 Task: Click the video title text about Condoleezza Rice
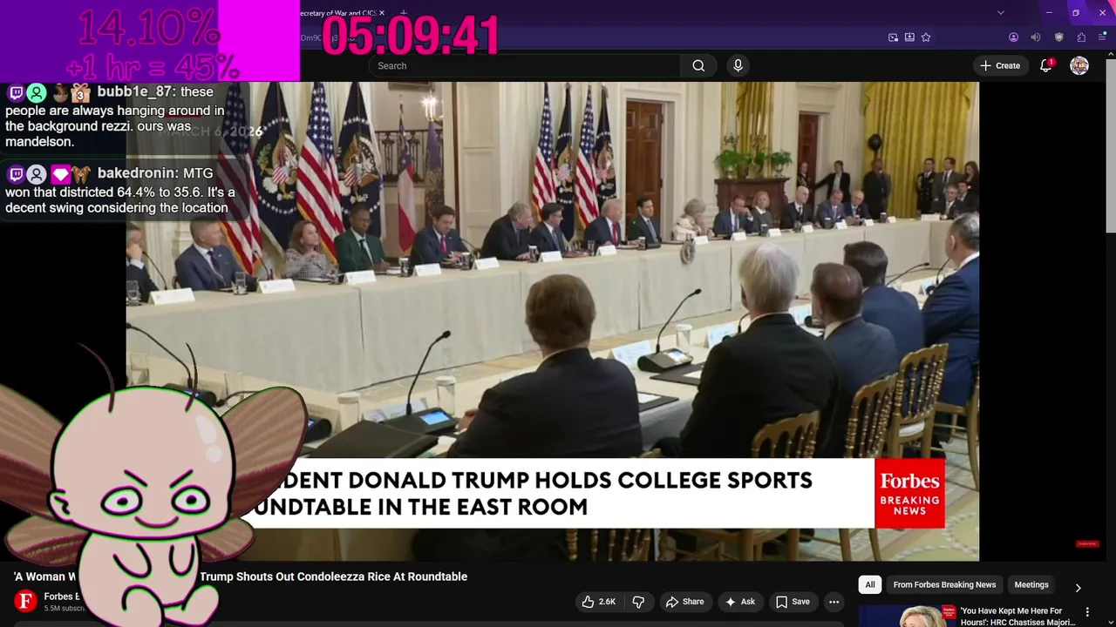coord(334,576)
